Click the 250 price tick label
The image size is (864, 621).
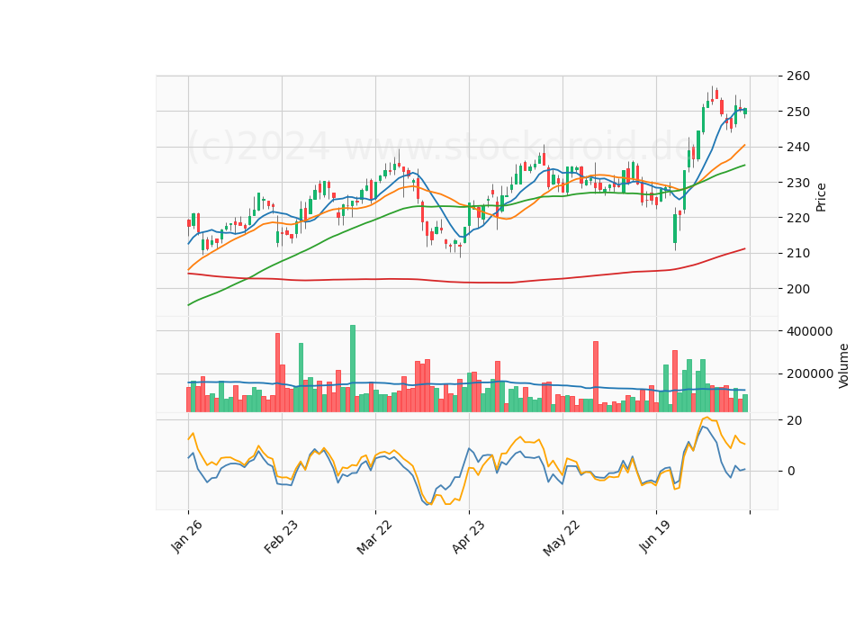pyautogui.click(x=798, y=112)
